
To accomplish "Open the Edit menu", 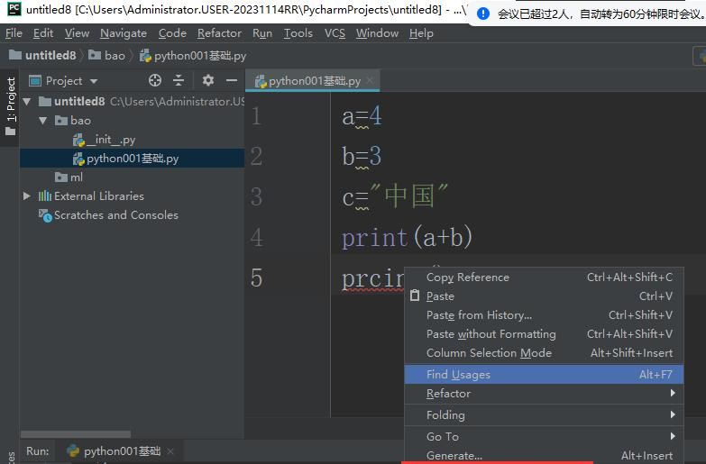I will pyautogui.click(x=43, y=33).
